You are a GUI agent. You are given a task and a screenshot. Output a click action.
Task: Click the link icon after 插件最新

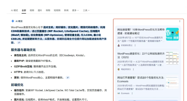click(x=68, y=78)
